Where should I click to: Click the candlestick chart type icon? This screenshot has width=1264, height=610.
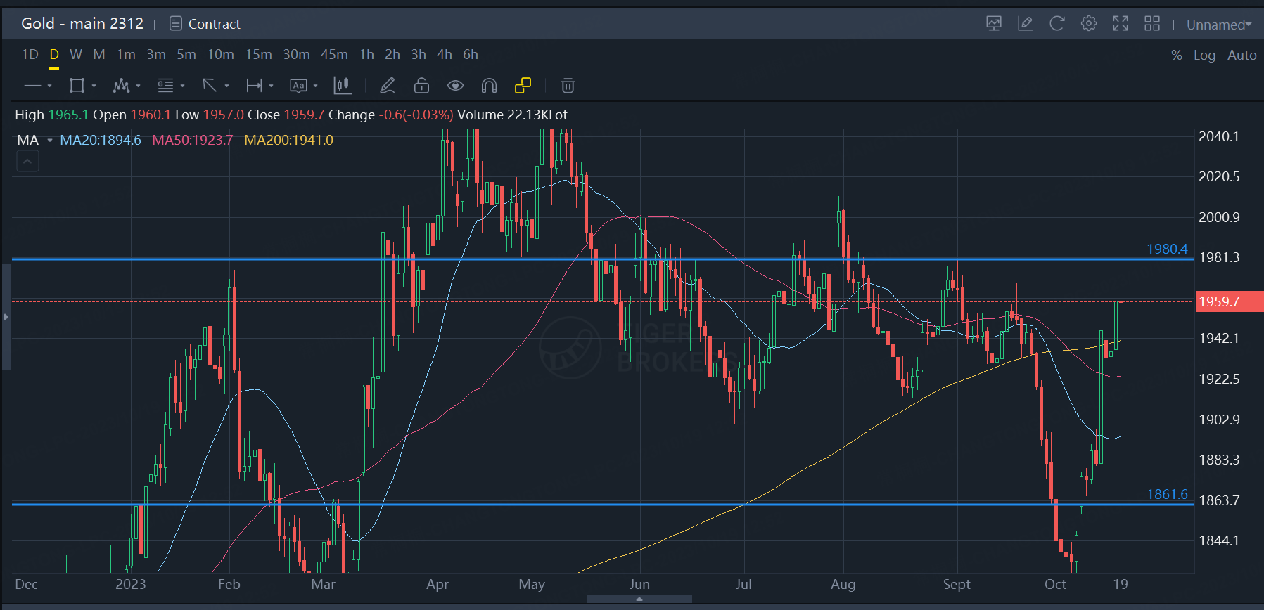343,86
